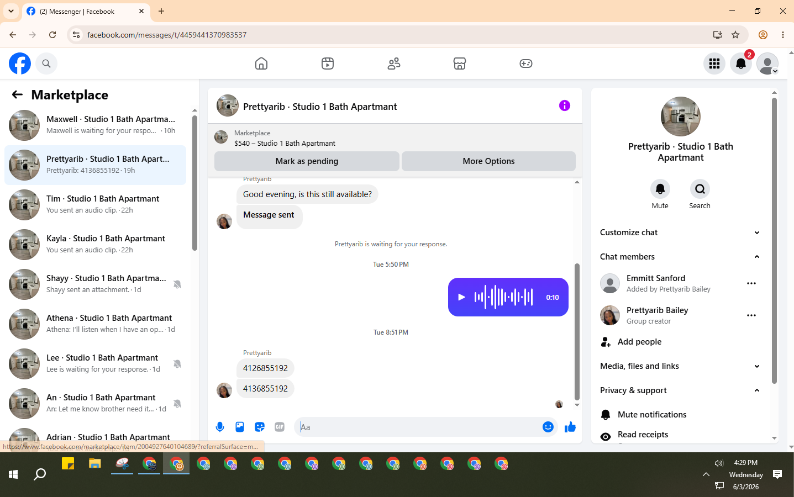Open the Gaming controller icon
This screenshot has height=497, width=794.
click(x=526, y=64)
